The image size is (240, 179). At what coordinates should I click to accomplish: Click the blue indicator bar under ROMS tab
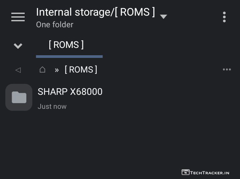tap(69, 57)
